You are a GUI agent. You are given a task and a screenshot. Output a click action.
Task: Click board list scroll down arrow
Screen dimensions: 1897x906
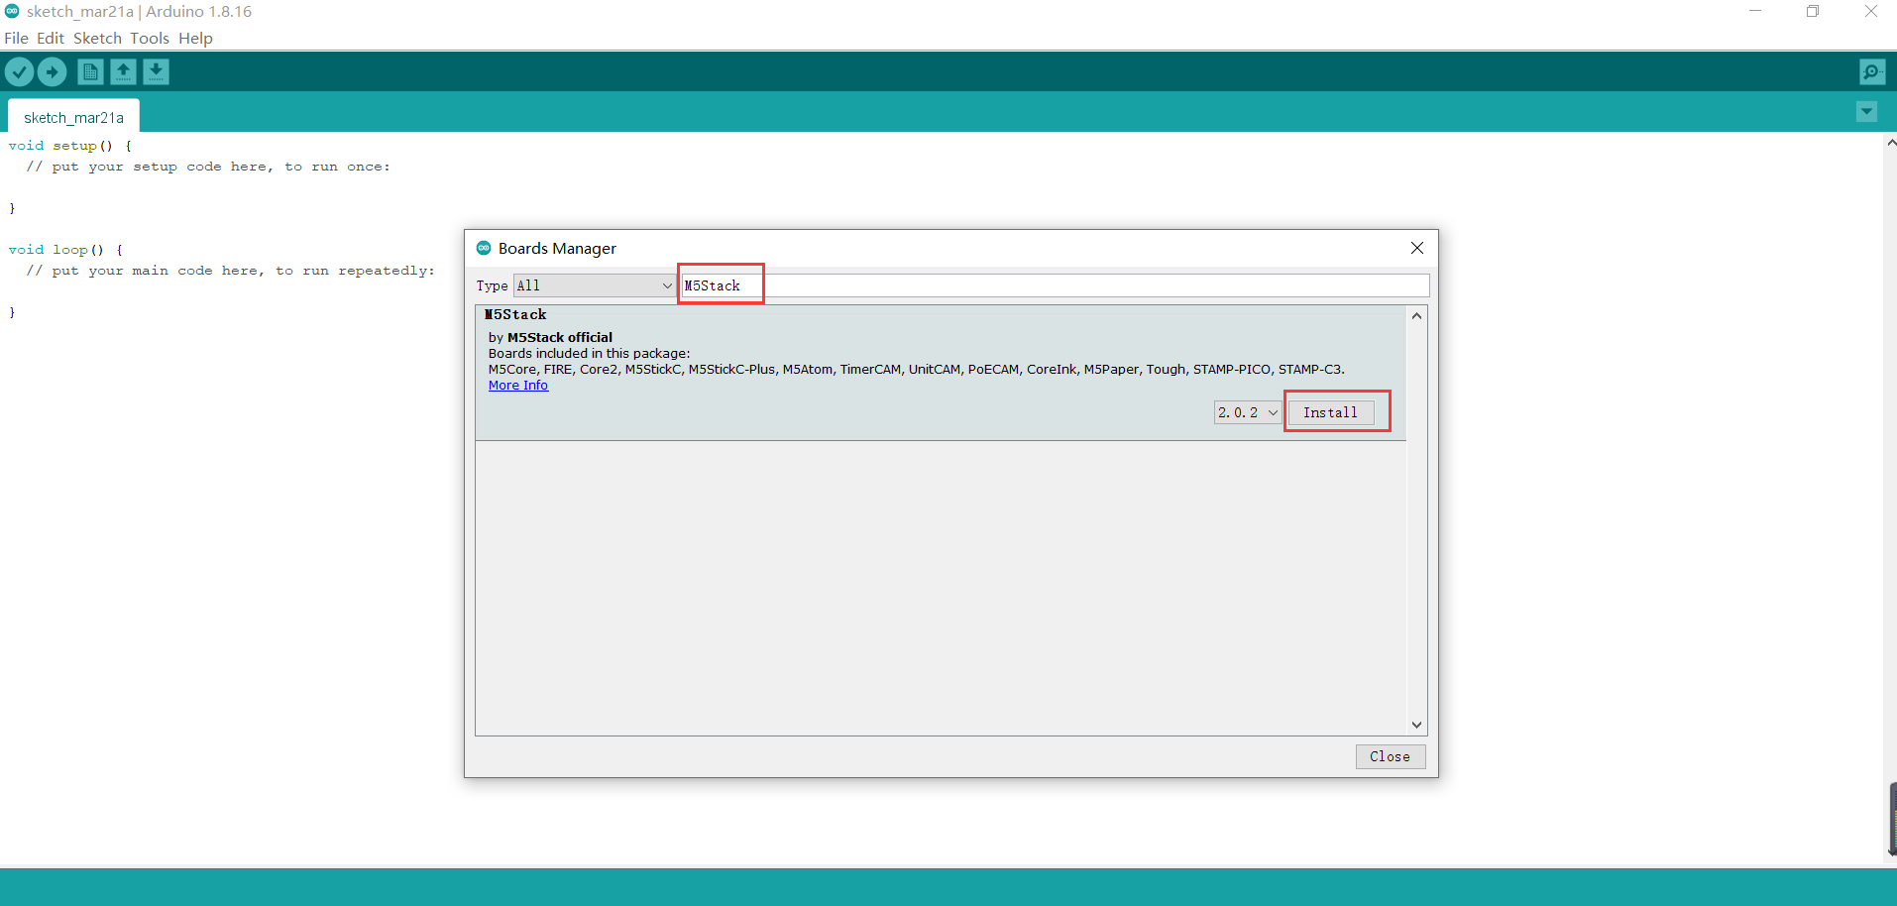coord(1416,725)
